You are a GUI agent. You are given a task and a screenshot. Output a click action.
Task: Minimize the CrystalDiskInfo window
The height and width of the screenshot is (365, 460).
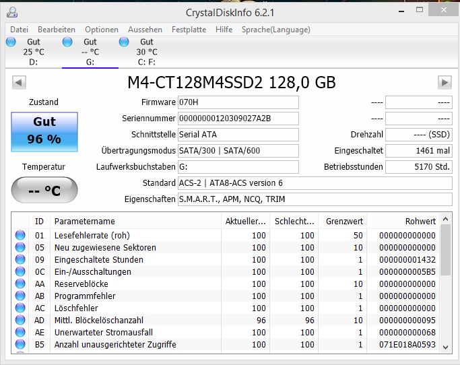pos(401,11)
